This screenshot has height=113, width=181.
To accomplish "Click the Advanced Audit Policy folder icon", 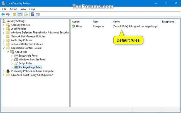I will pos(8,75).
